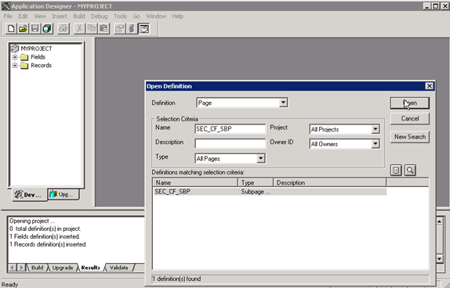Click the output window scroll up arrow
Image resolution: width=450 pixels, height=288 pixels.
coord(439,221)
